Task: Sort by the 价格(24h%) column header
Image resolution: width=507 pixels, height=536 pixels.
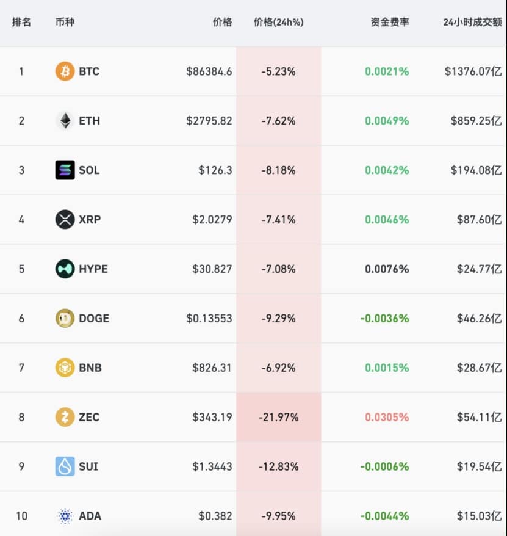Action: (278, 23)
